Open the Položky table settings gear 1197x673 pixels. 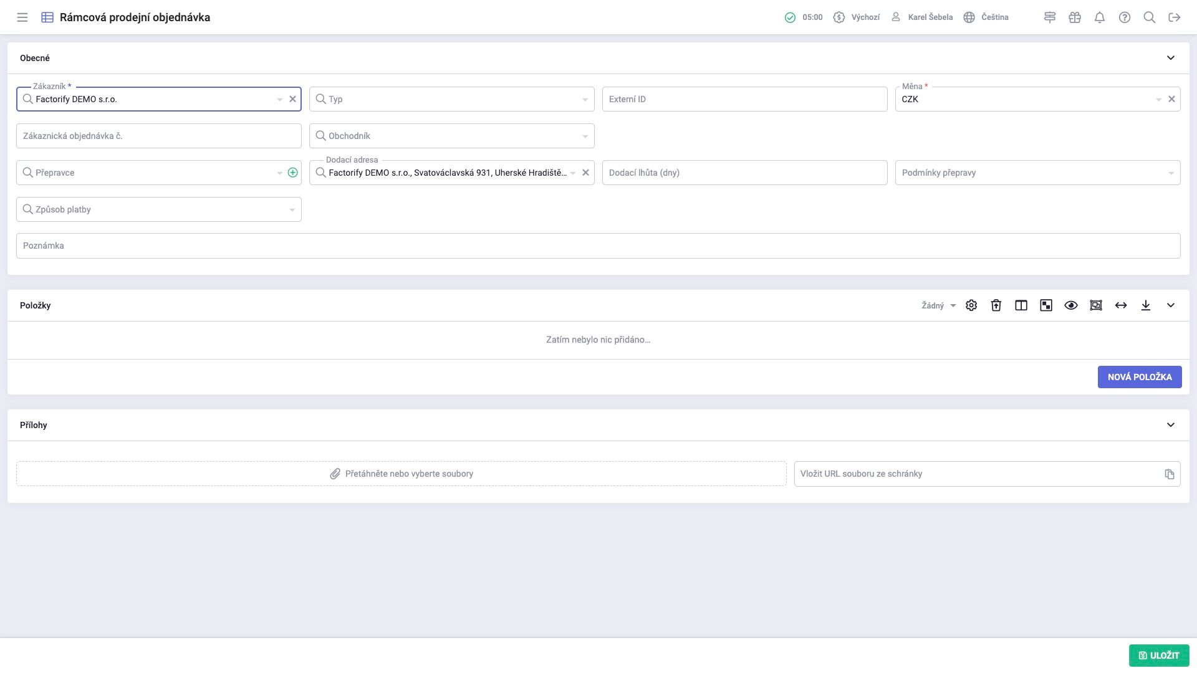click(971, 305)
